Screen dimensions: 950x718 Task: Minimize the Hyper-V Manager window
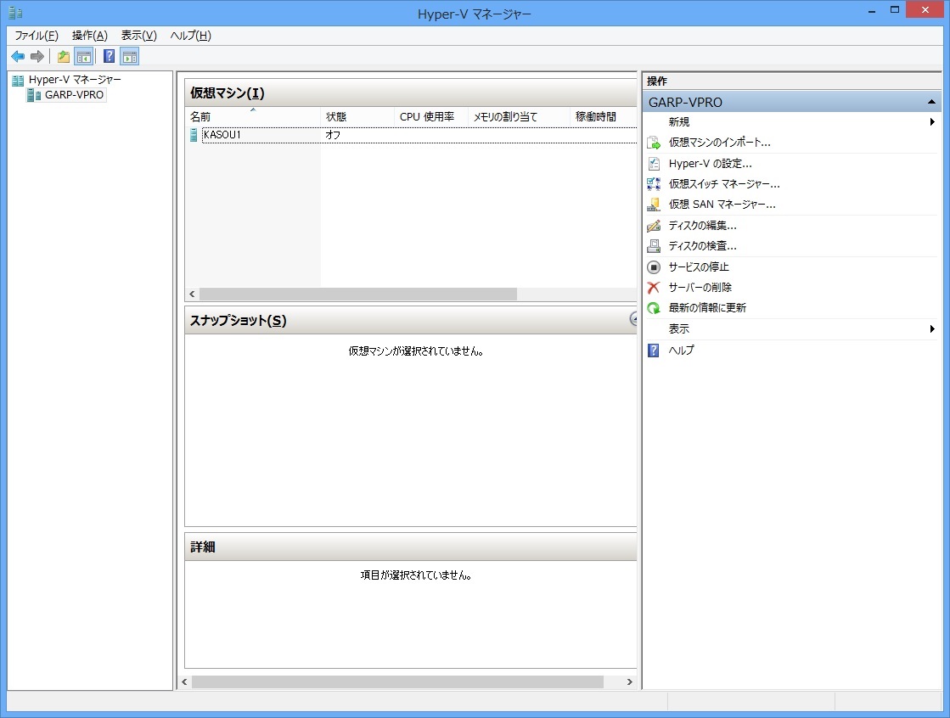click(x=872, y=9)
